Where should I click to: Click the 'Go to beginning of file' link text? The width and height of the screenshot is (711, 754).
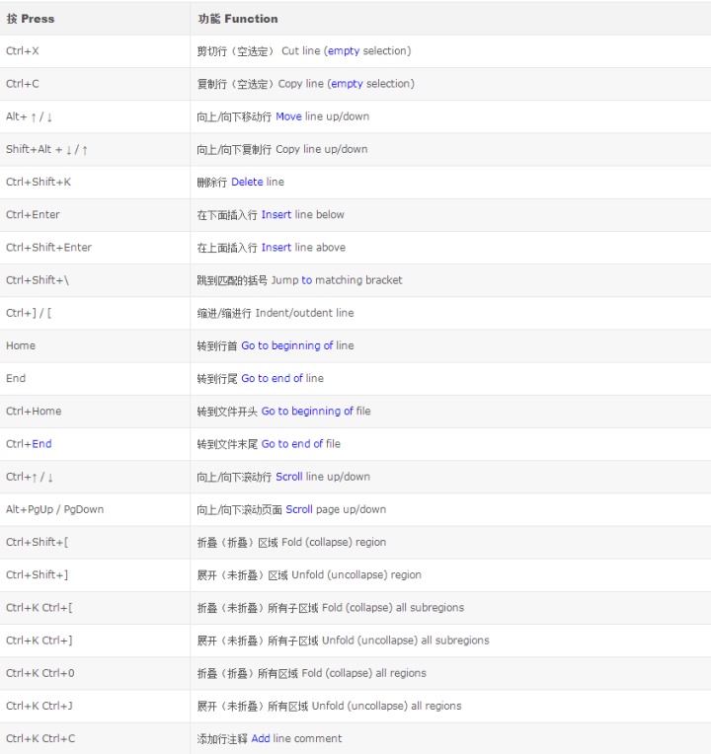coord(316,412)
